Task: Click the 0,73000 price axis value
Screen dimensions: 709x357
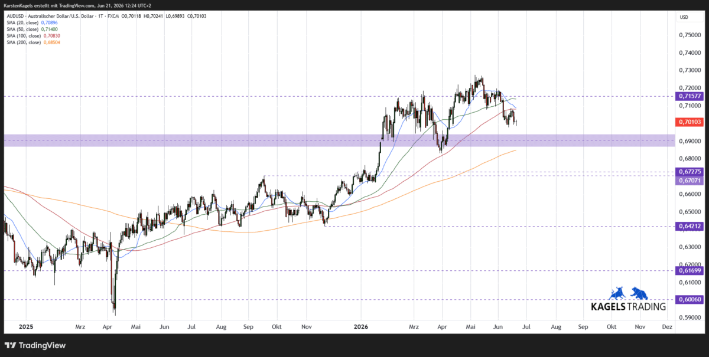Action: point(690,70)
